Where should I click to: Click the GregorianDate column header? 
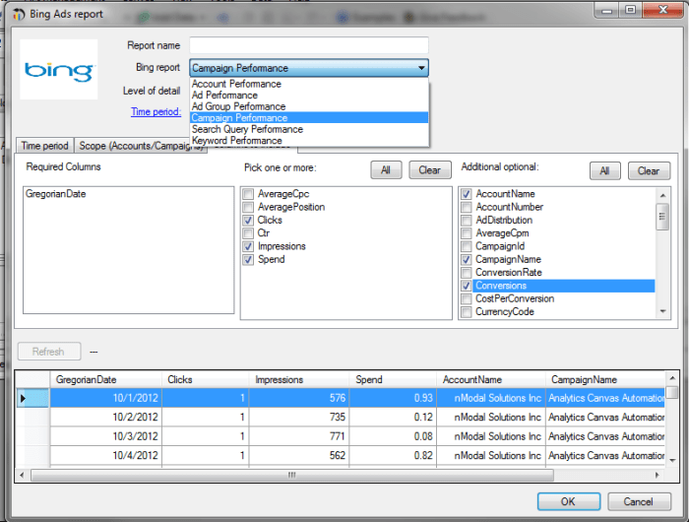(105, 380)
